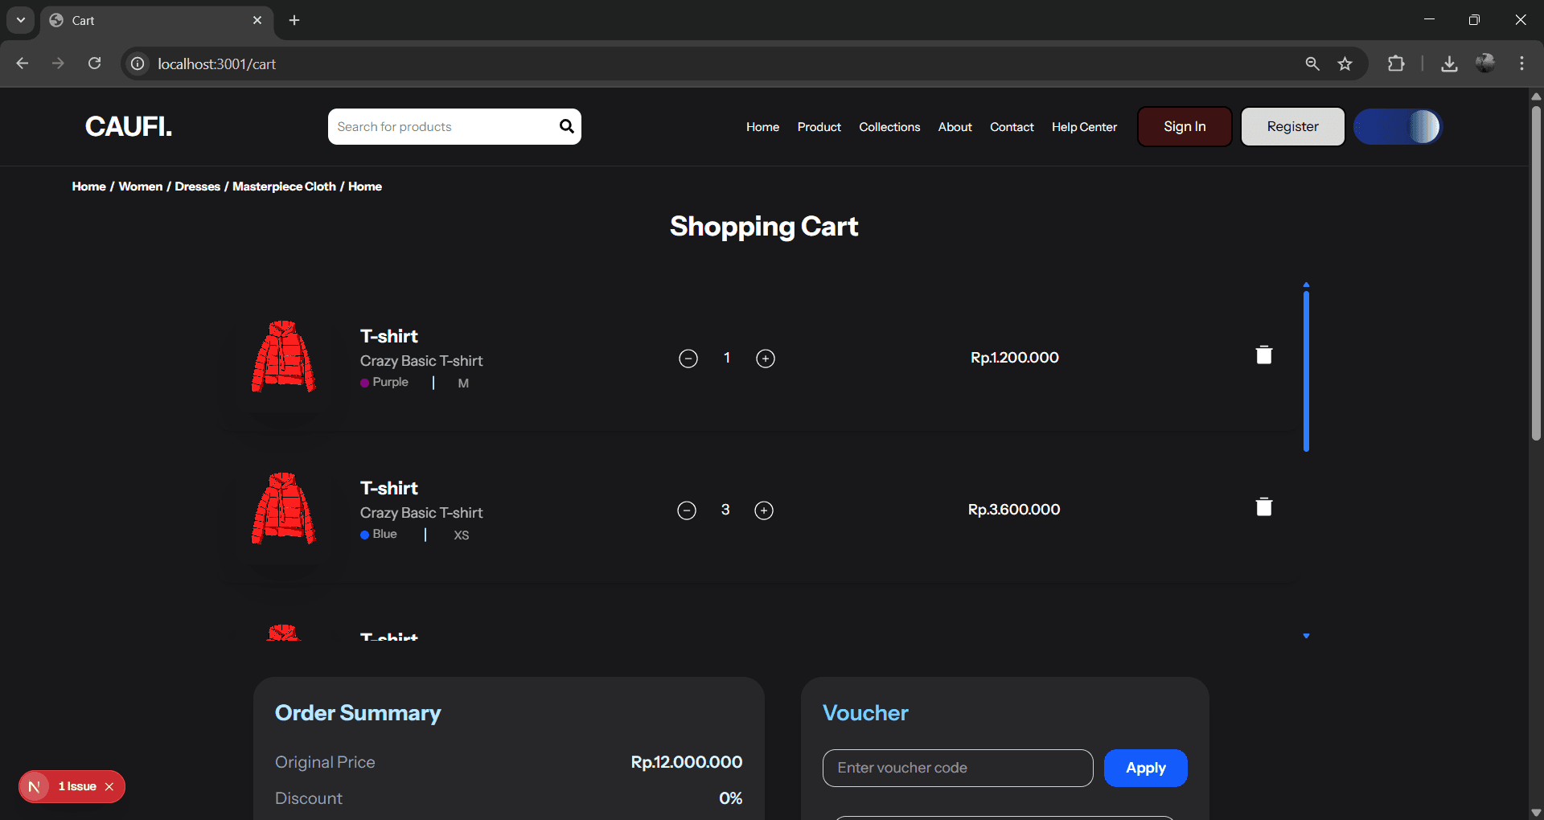Click the search magnifier icon in search box
Screen dimensions: 1544x820
coord(566,126)
